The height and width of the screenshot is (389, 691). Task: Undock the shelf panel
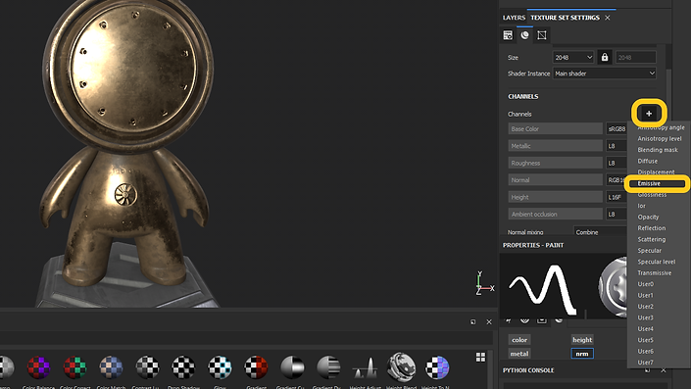click(472, 322)
